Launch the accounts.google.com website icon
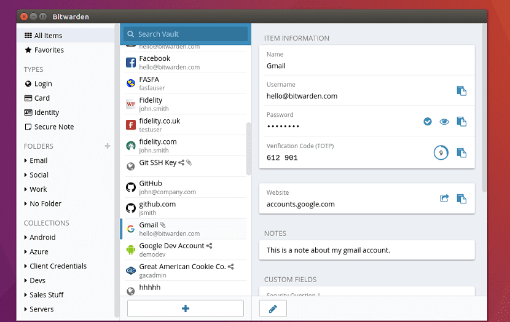 pos(444,198)
